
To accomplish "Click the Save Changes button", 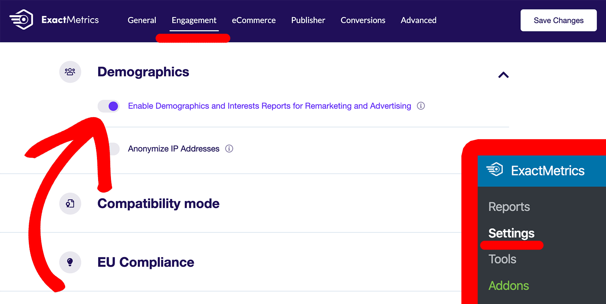I will click(559, 20).
